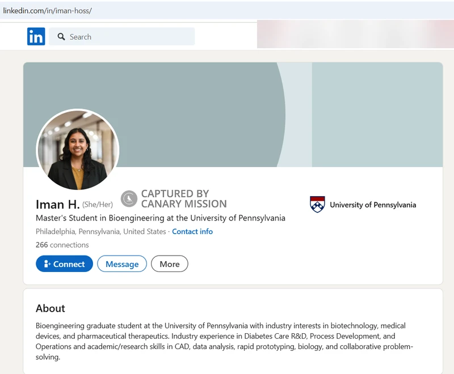Screen dimensions: 454x374
Task: Click the 266 connections text
Action: pos(62,245)
